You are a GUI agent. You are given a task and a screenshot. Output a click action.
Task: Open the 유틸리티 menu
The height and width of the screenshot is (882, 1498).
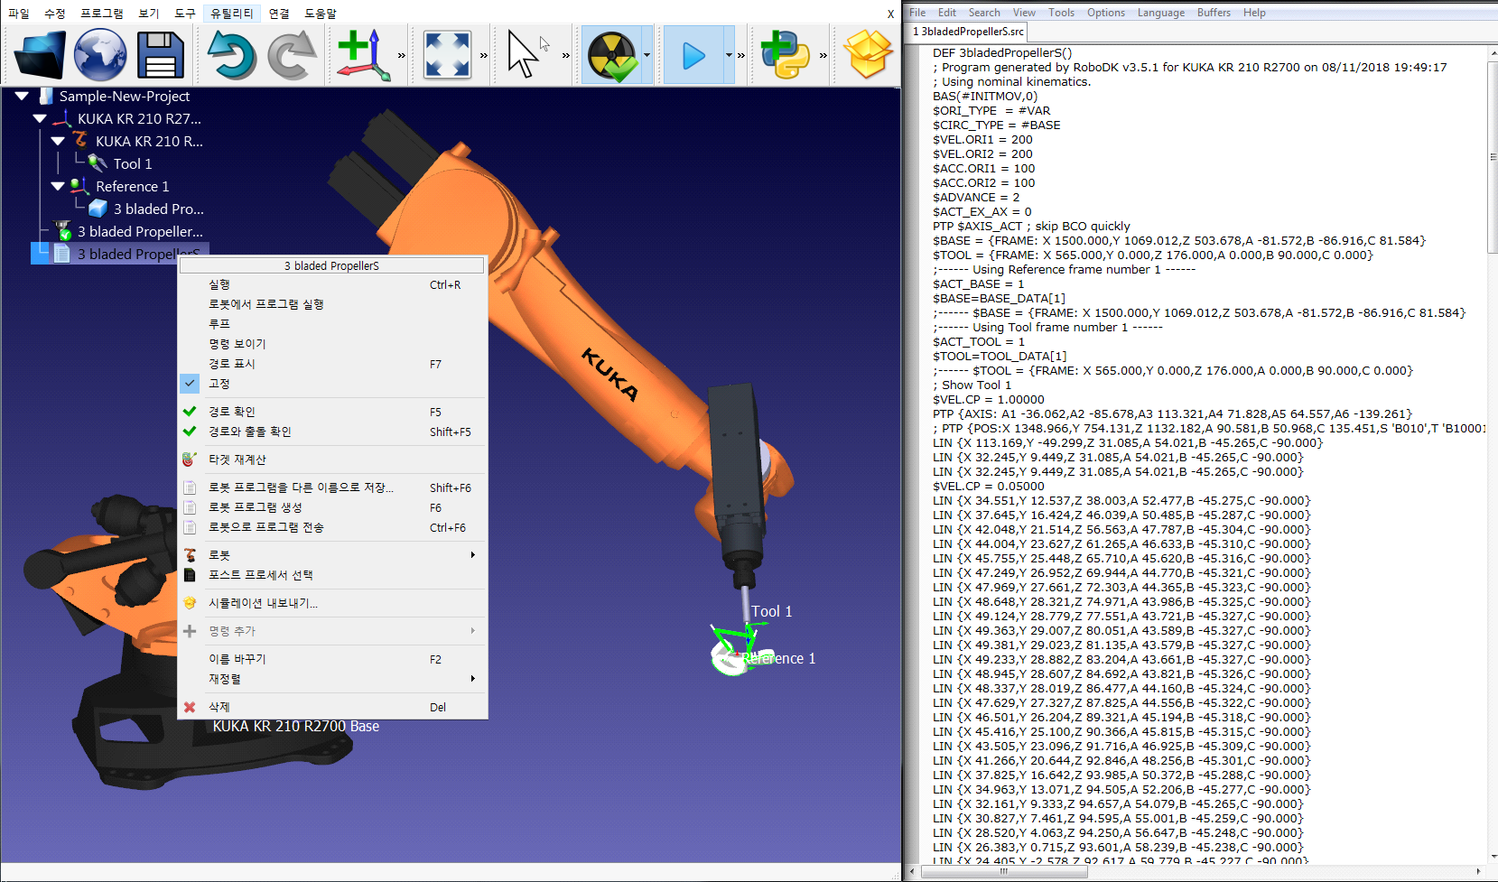[232, 14]
